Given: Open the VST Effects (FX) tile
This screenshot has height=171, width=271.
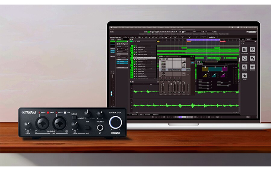Looking at the screenshot, I should click(253, 49).
